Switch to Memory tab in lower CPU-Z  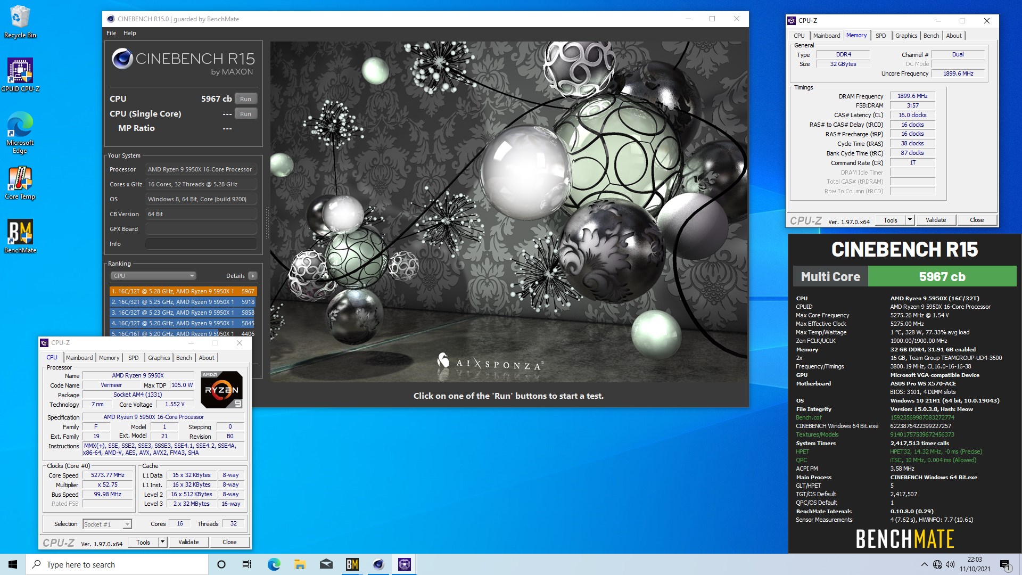[x=109, y=358]
